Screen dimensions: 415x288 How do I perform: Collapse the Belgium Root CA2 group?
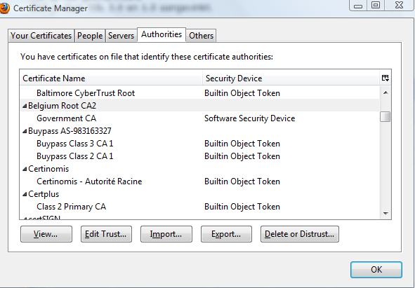click(25, 106)
